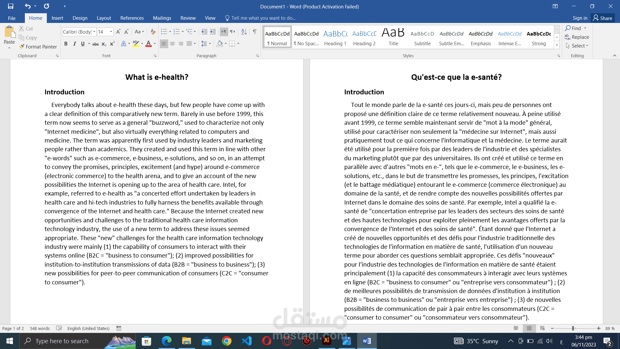Switch to the Layout tab
Image resolution: width=620 pixels, height=349 pixels.
coord(104,18)
